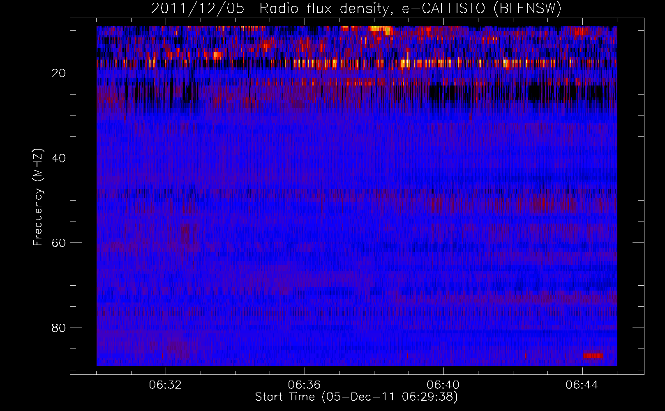Select the 06:44 time tick label
Viewport: 665px width, 411px height.
[x=582, y=385]
